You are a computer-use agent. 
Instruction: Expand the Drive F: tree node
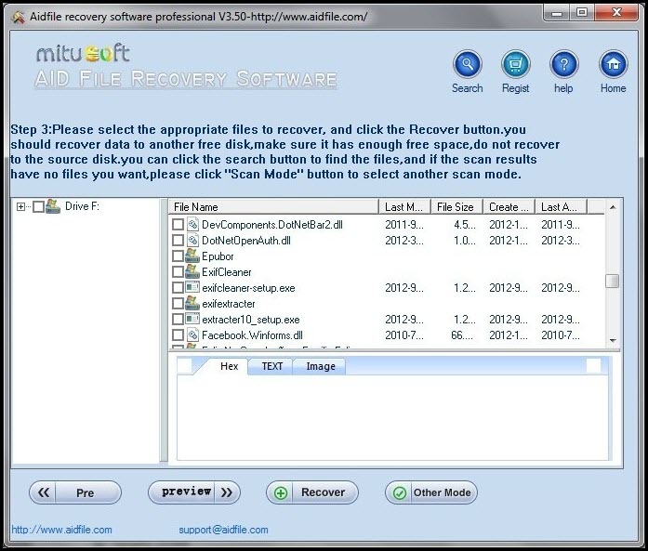(20, 206)
